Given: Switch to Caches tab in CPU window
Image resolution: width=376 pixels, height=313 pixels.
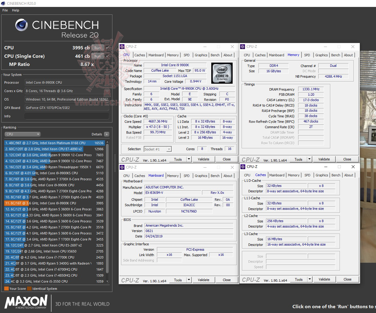Looking at the screenshot, I should [x=139, y=55].
